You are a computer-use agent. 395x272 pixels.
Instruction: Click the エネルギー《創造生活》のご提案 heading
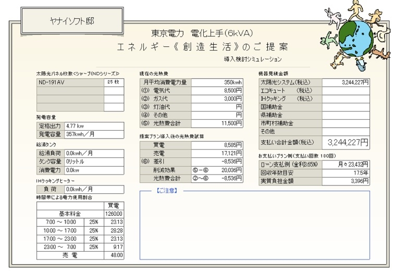point(203,47)
